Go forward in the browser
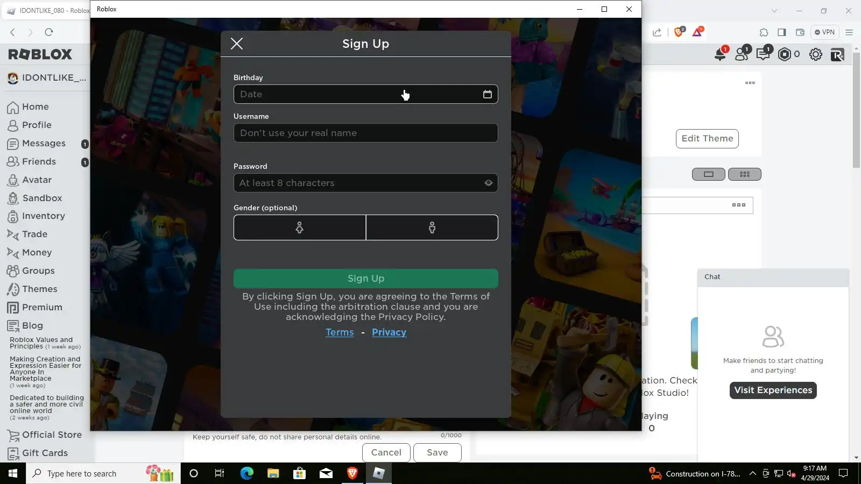The image size is (861, 484). click(x=31, y=32)
